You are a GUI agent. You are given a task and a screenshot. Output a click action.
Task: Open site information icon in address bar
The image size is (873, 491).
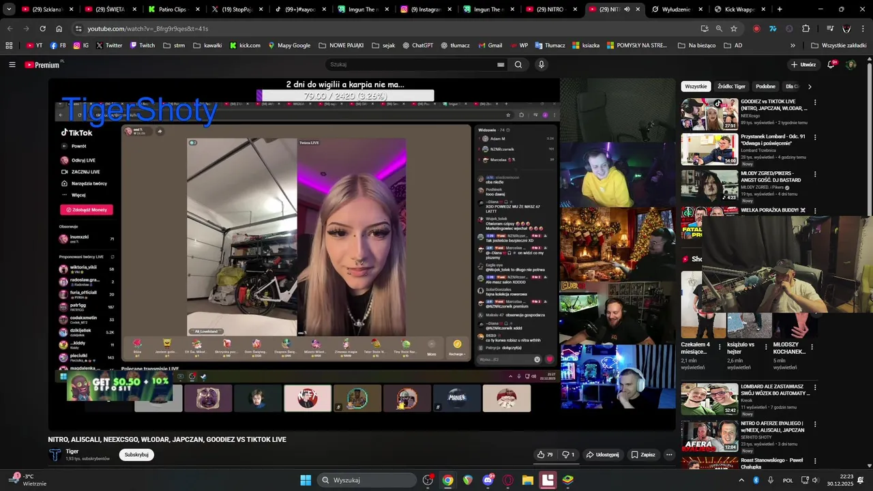(78, 29)
